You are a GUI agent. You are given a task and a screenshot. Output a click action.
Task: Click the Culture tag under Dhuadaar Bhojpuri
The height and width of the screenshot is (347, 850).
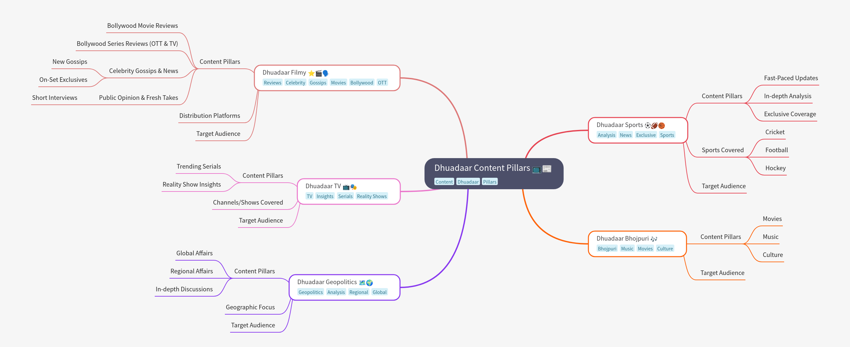click(x=664, y=249)
